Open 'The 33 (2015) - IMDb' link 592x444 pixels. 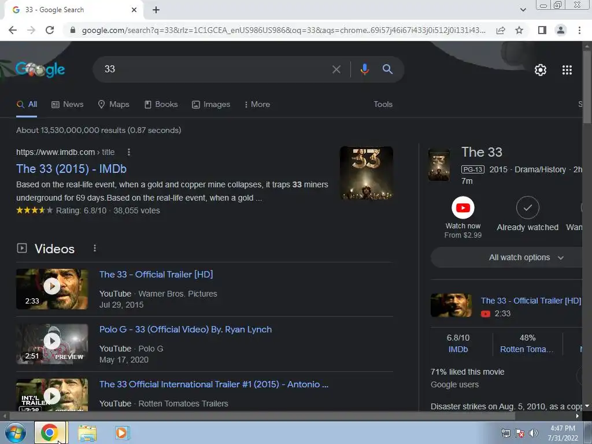click(x=71, y=169)
